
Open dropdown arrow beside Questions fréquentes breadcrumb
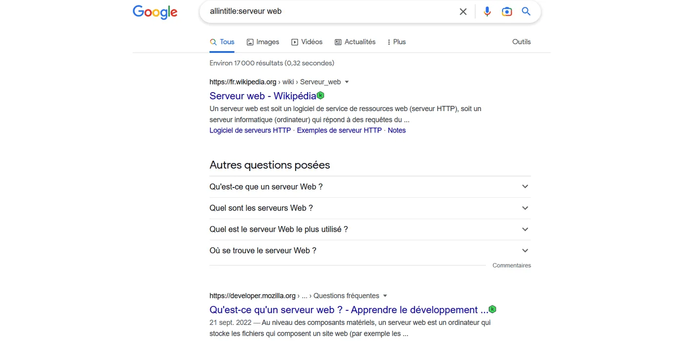tap(385, 296)
